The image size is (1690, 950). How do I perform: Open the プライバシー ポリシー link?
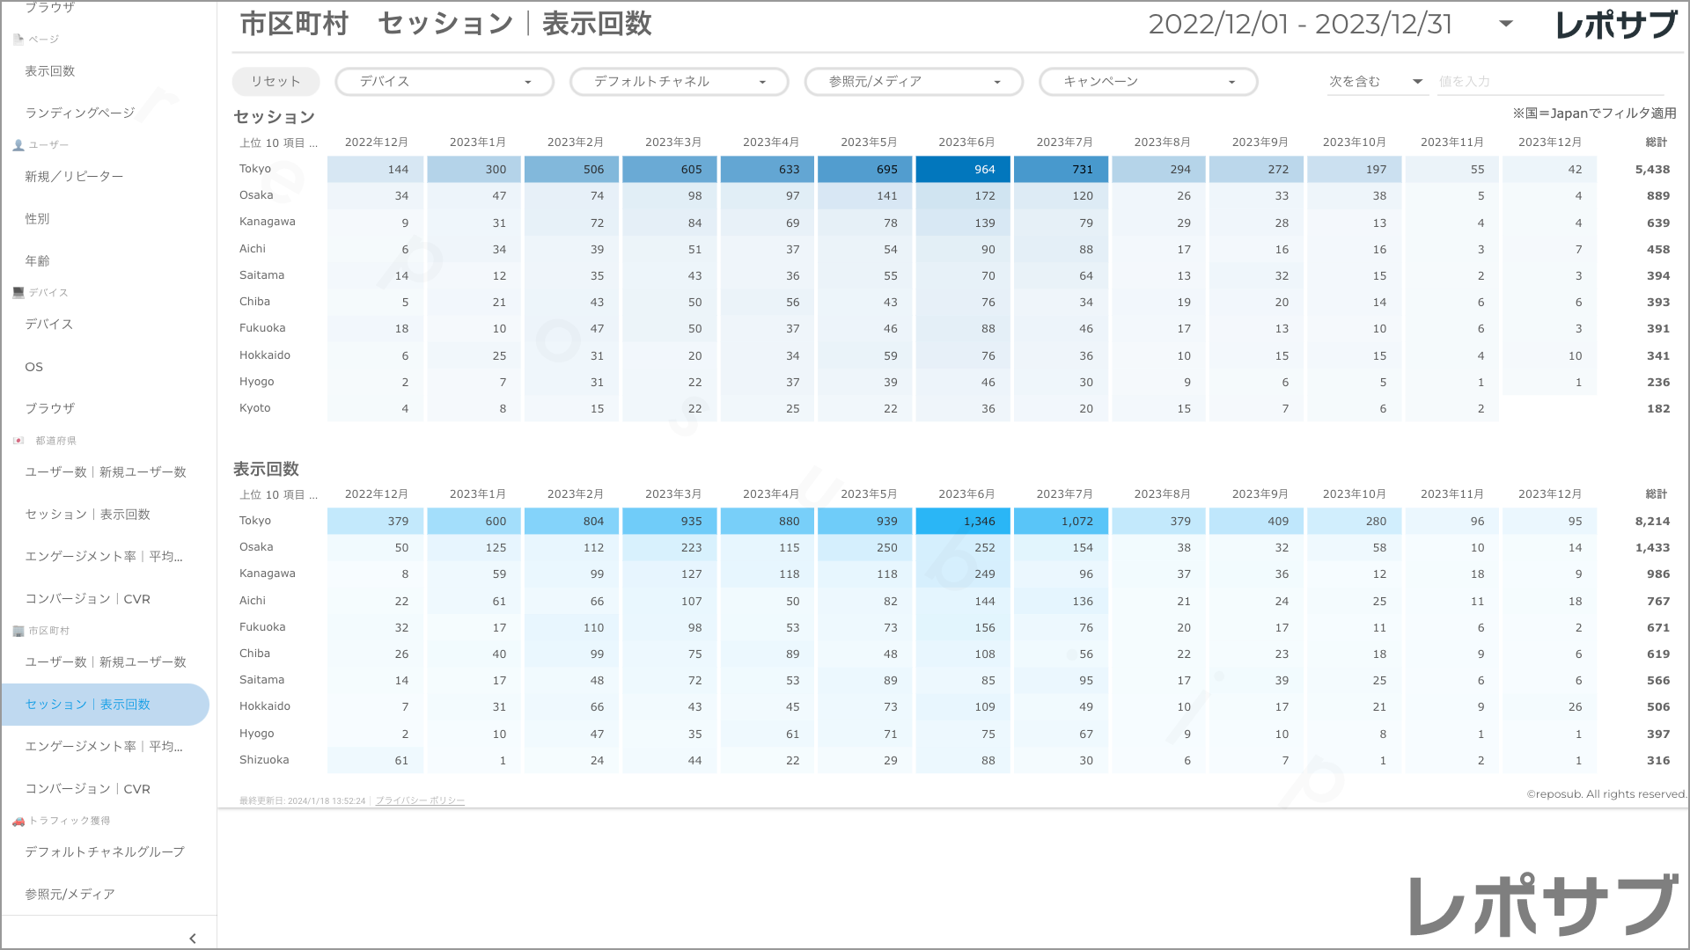coord(420,800)
